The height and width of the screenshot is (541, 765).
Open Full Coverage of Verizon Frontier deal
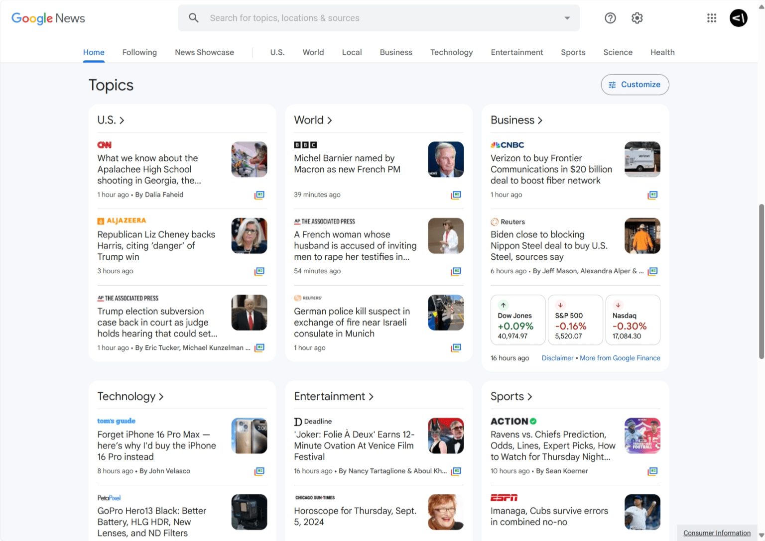click(x=652, y=195)
